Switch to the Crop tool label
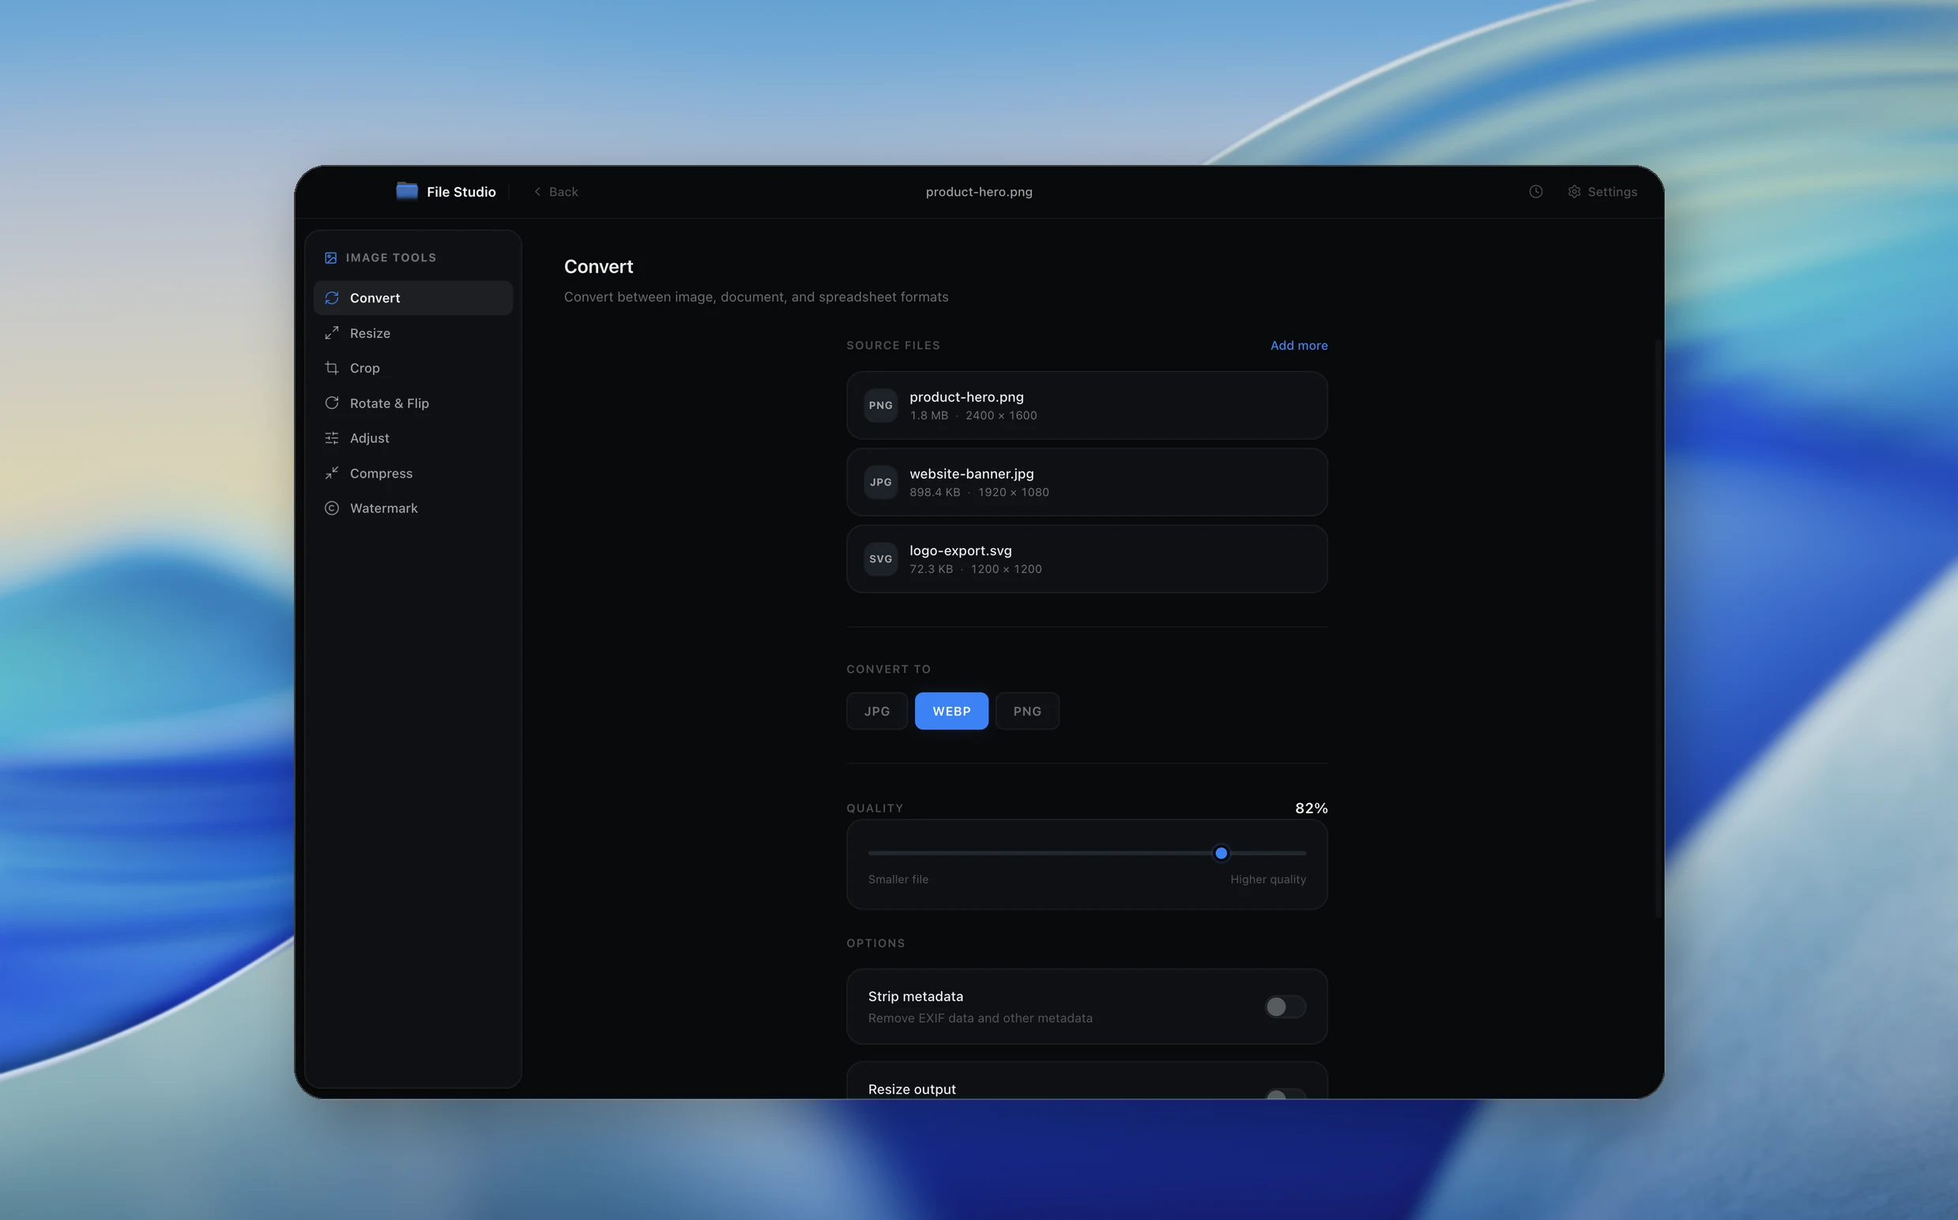 pos(364,368)
